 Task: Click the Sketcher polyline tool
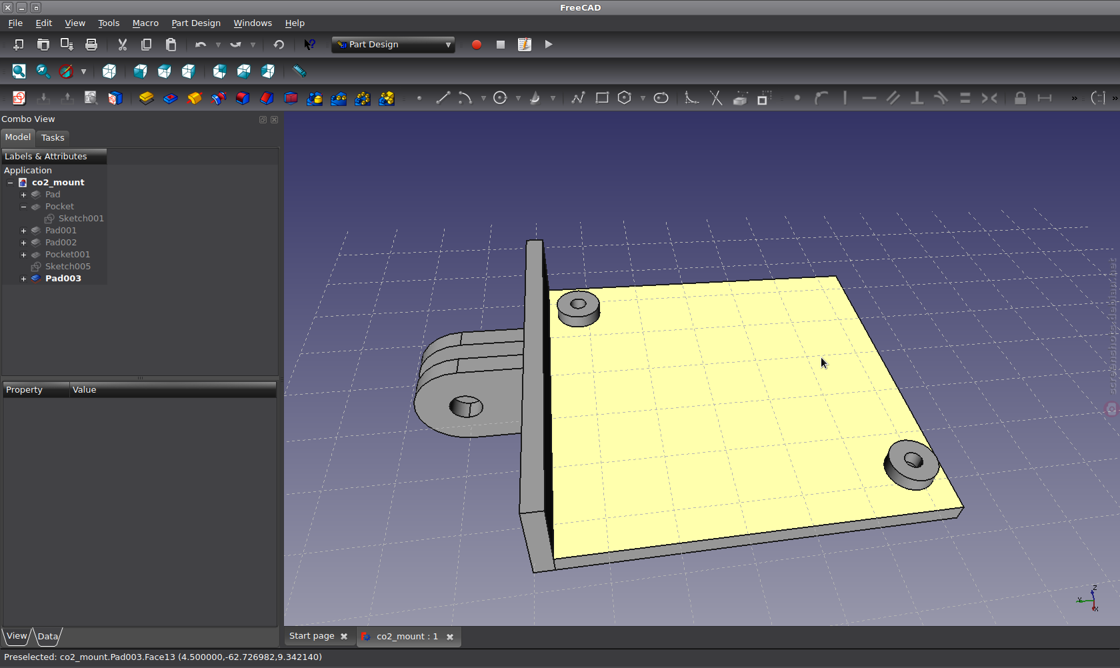[577, 98]
